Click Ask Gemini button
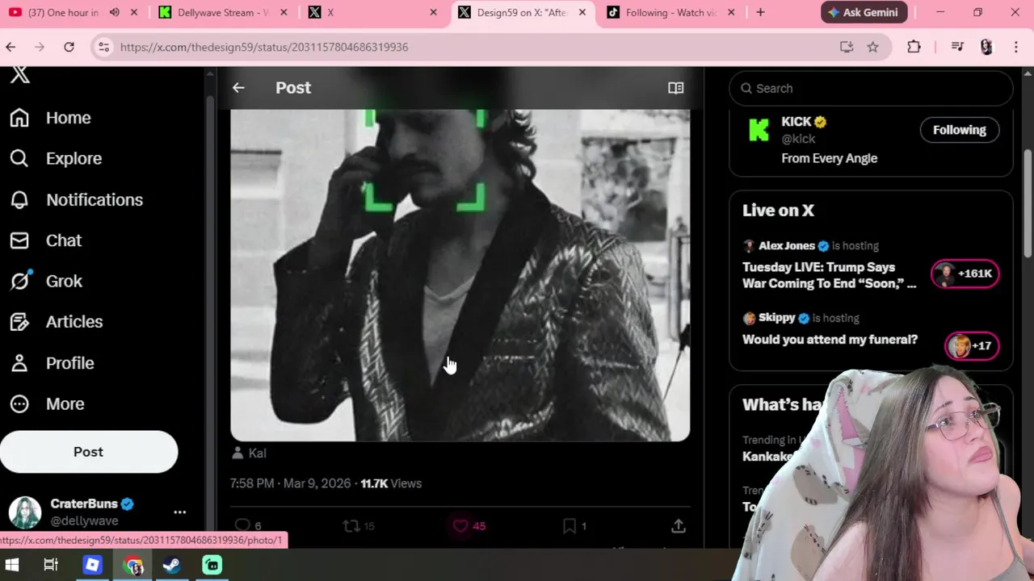The image size is (1034, 581). [864, 12]
